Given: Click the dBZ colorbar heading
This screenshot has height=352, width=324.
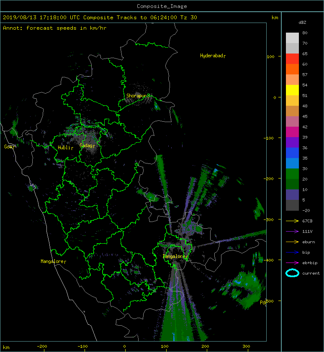Looking at the screenshot, I should 302,23.
